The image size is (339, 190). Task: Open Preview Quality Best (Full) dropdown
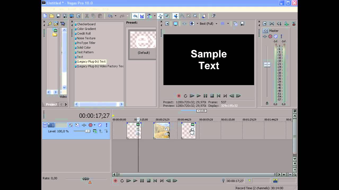[209, 23]
